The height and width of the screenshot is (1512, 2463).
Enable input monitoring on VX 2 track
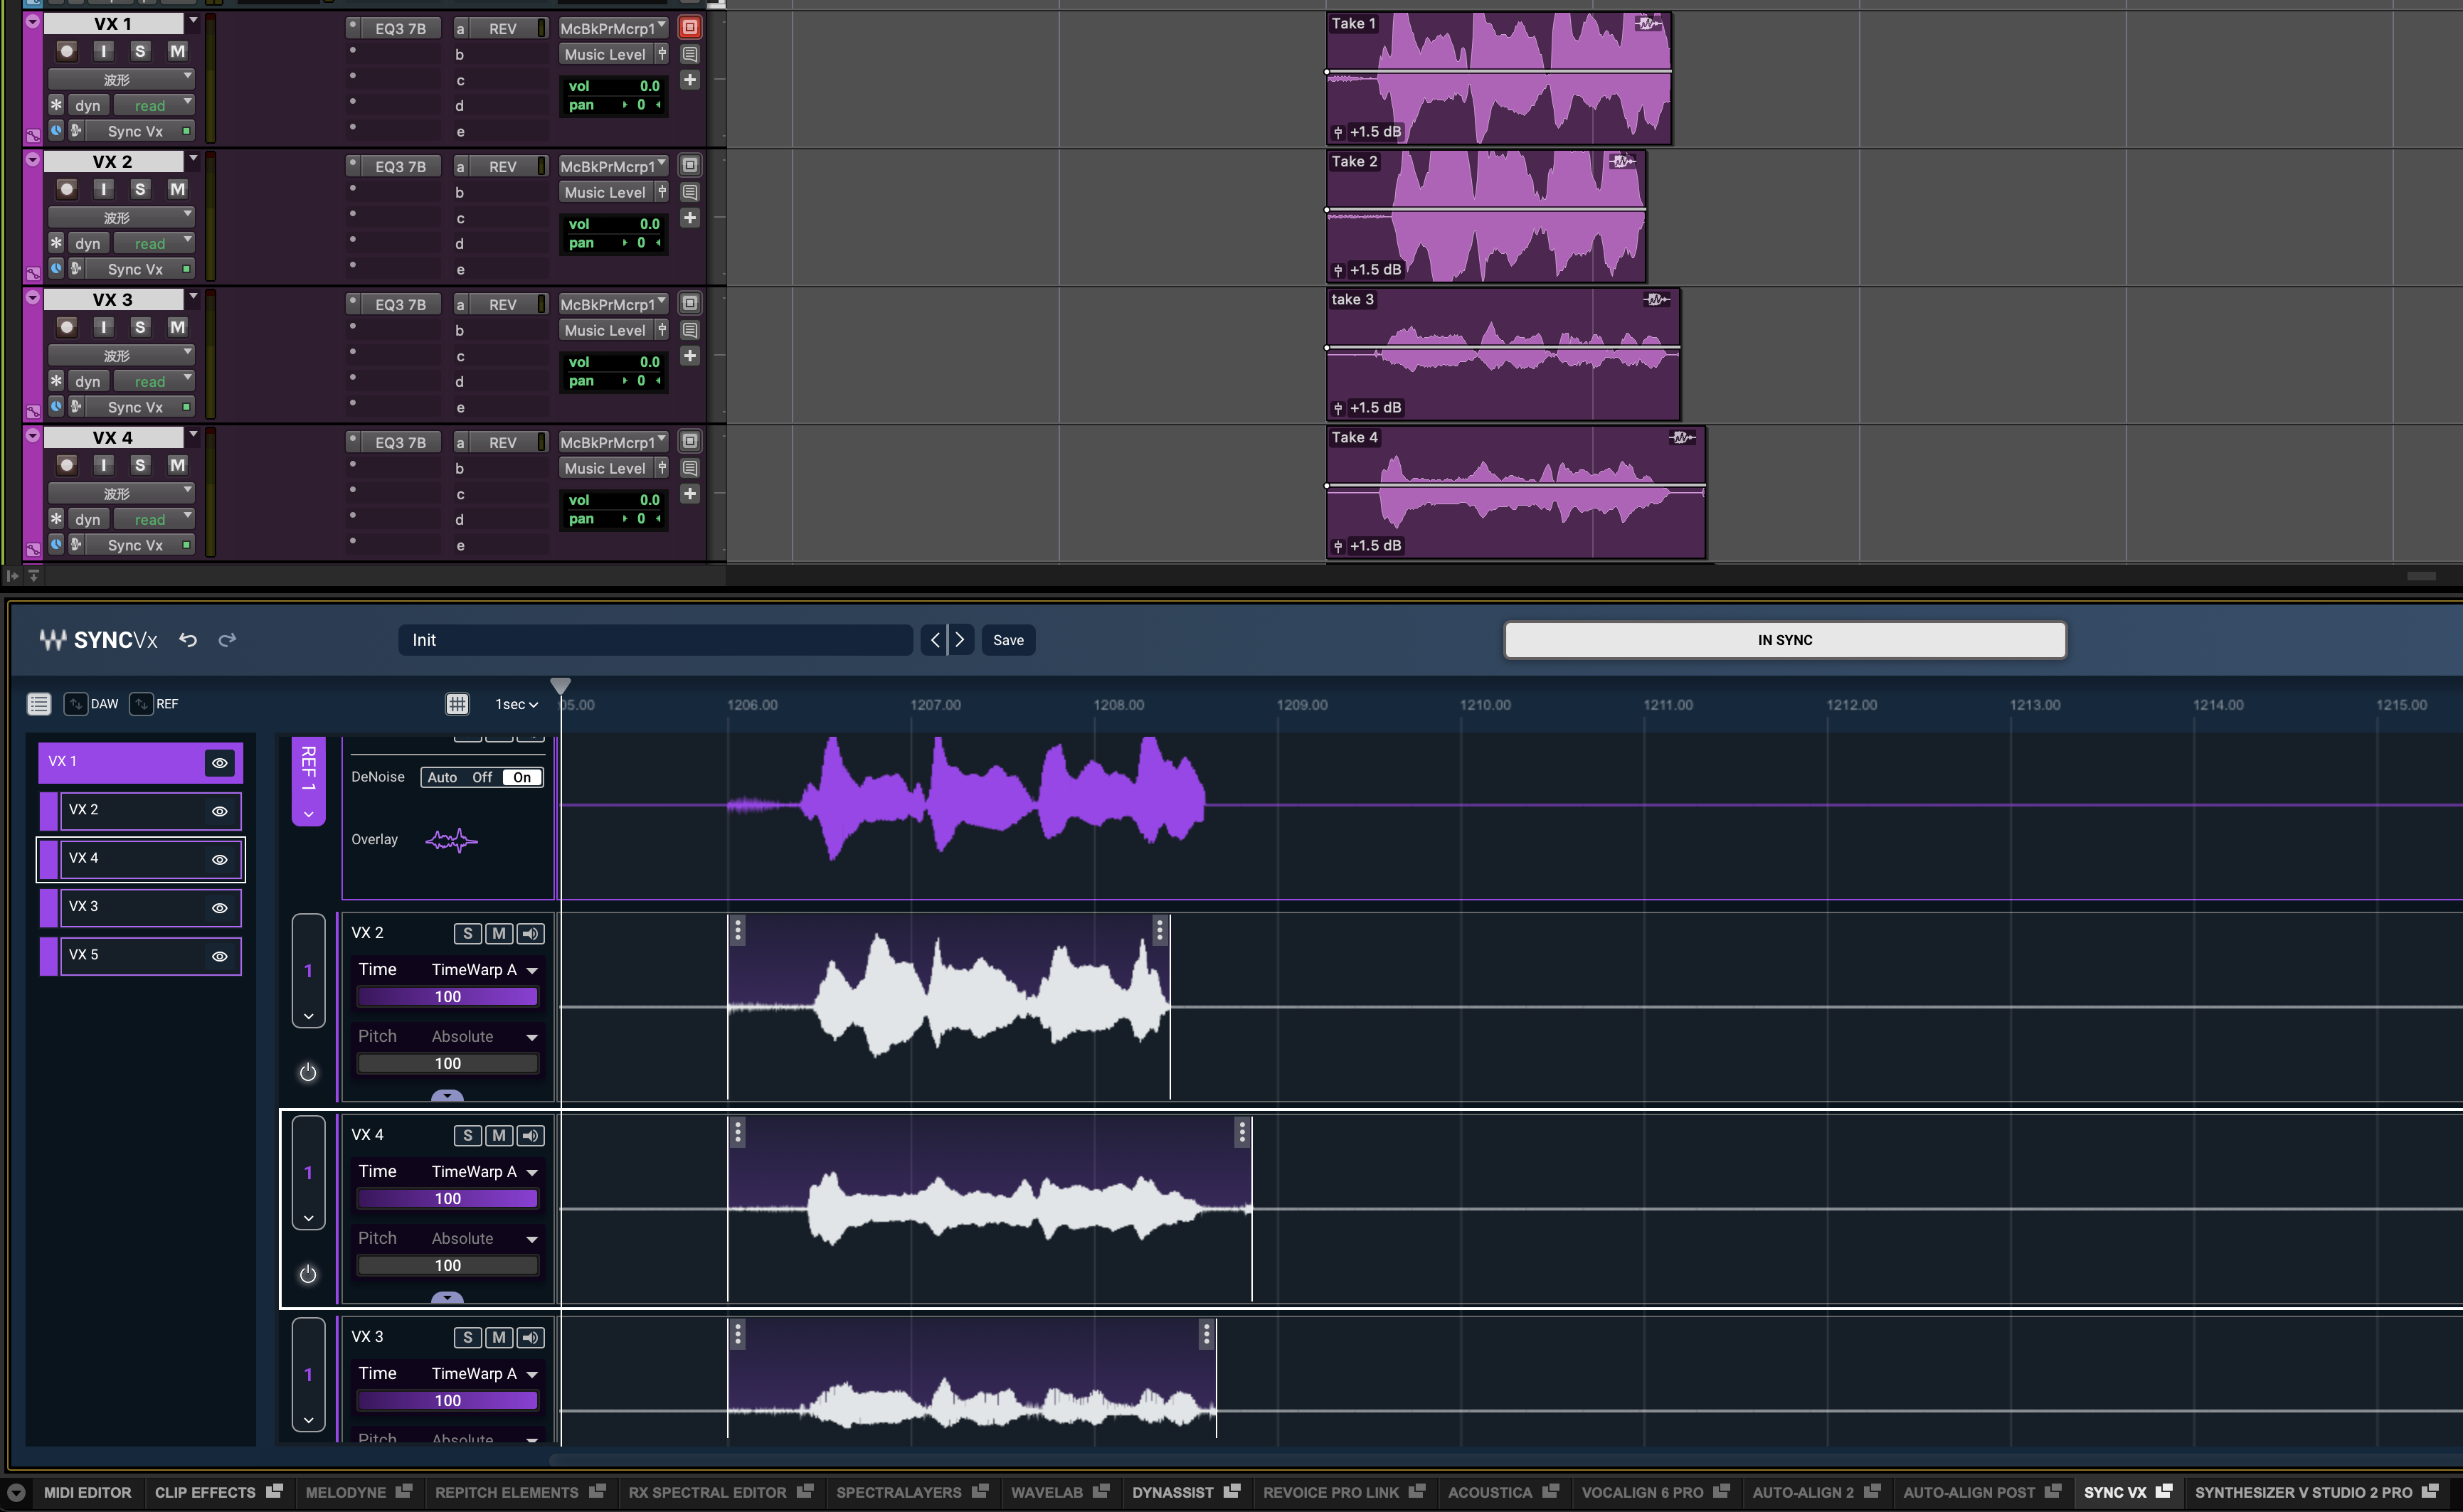pyautogui.click(x=104, y=189)
